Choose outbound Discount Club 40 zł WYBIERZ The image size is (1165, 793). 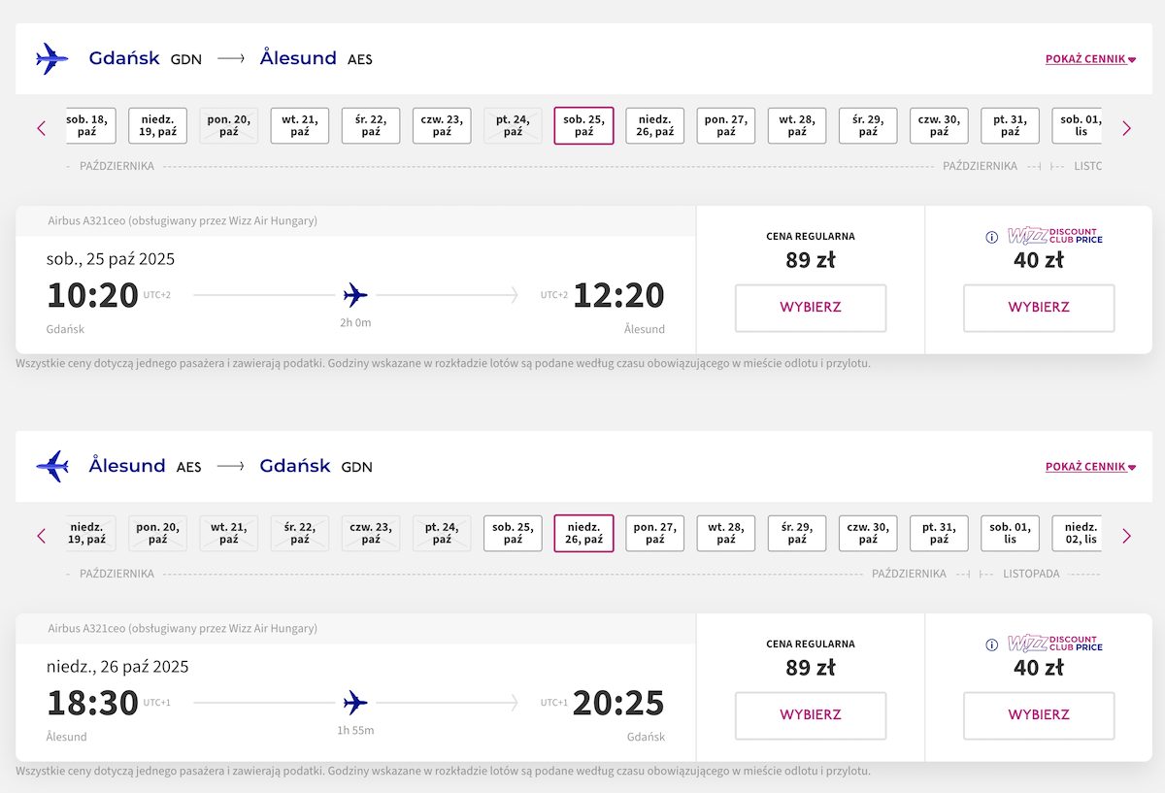(1039, 308)
